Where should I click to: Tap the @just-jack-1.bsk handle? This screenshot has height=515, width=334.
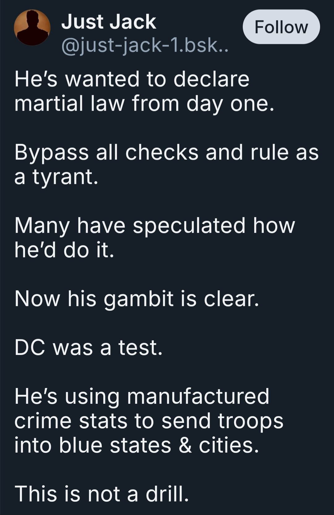tap(145, 45)
